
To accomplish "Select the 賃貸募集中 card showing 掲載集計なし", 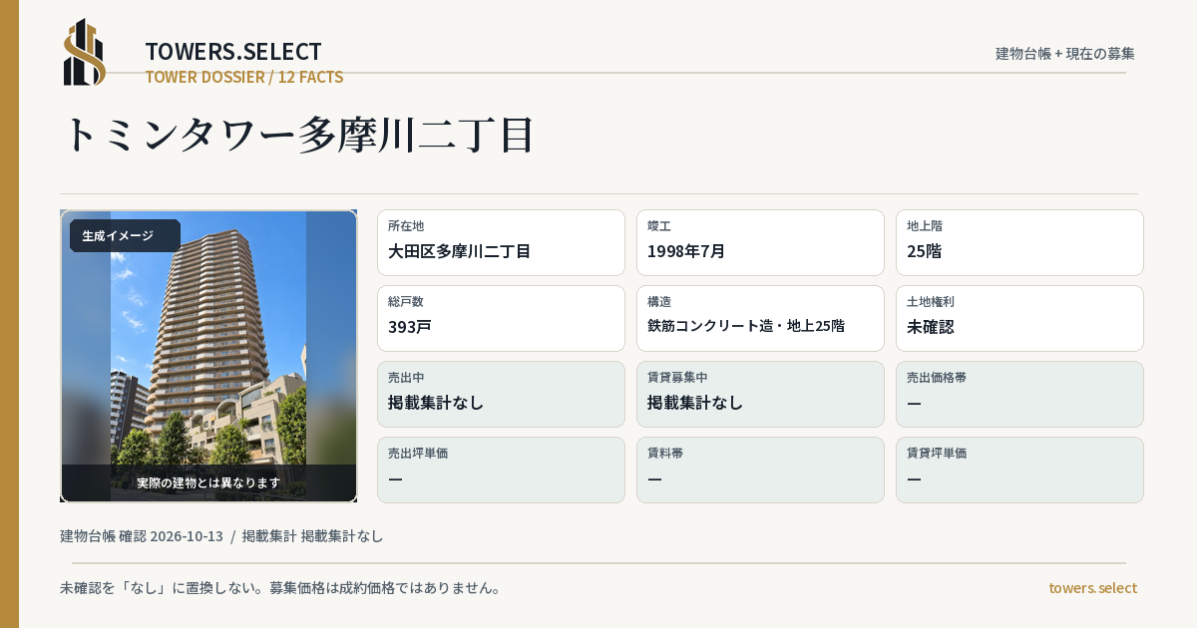I will pyautogui.click(x=760, y=394).
